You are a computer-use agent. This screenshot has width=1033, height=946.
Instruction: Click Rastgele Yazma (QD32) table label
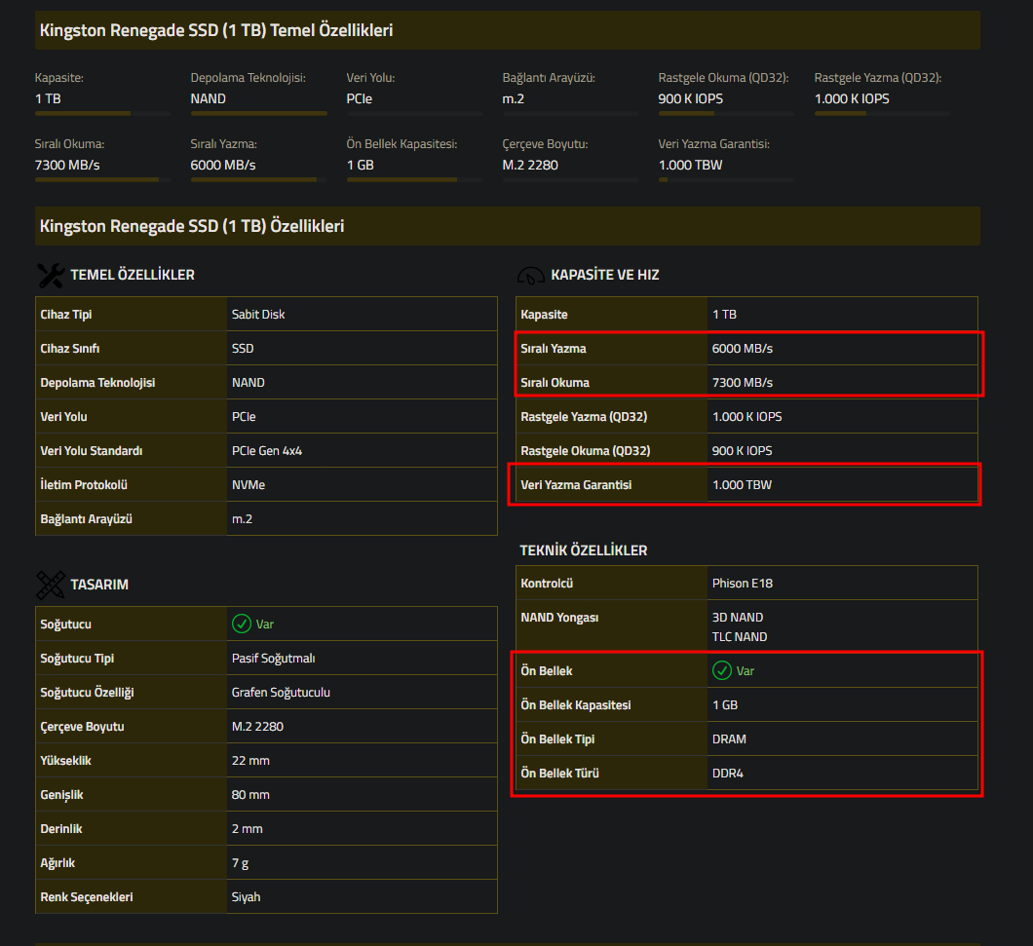click(584, 417)
